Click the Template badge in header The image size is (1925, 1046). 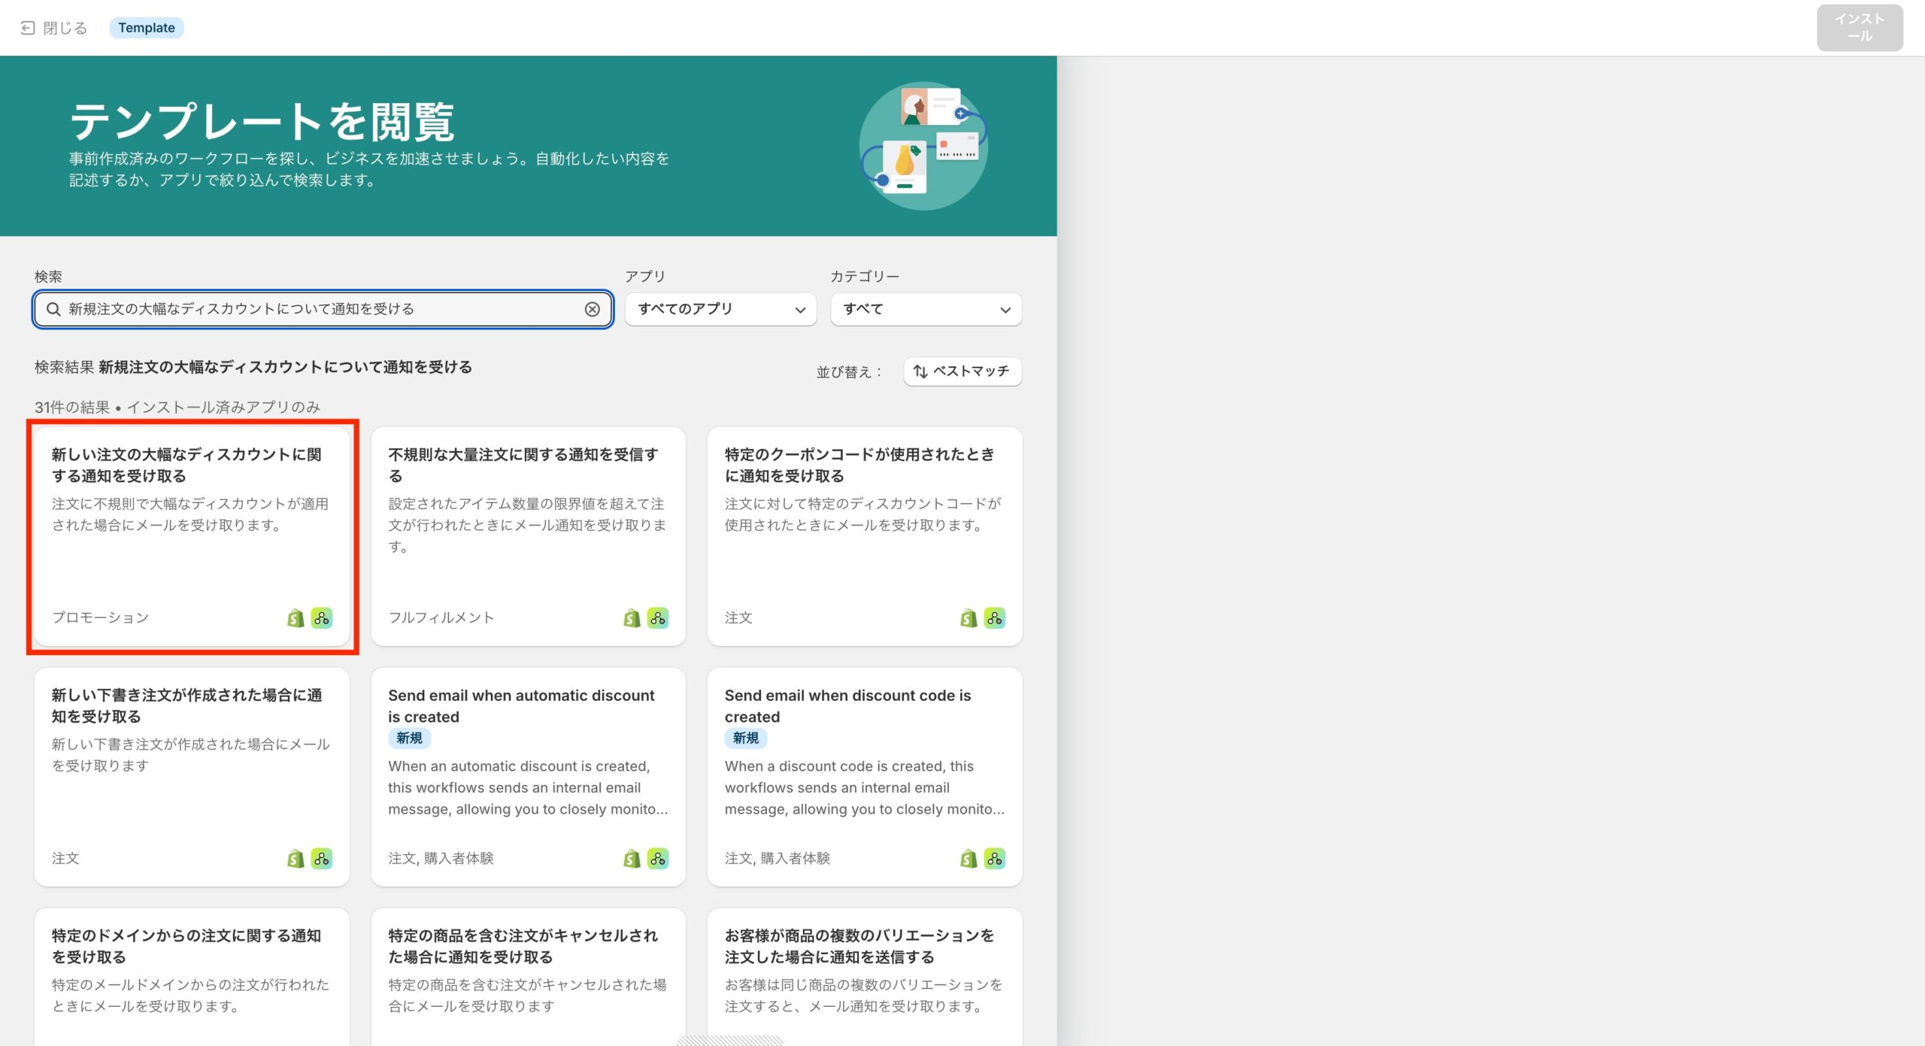[147, 28]
